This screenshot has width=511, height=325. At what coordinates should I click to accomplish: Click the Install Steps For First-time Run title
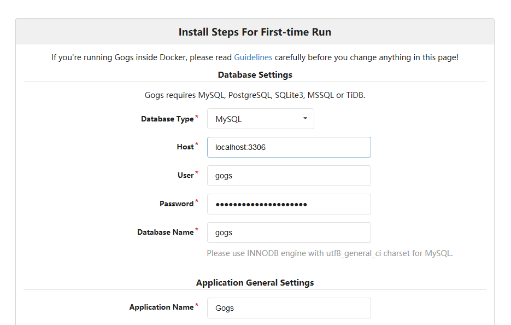[255, 32]
